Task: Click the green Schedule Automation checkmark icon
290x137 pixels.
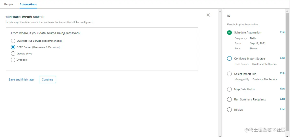Action: click(229, 32)
